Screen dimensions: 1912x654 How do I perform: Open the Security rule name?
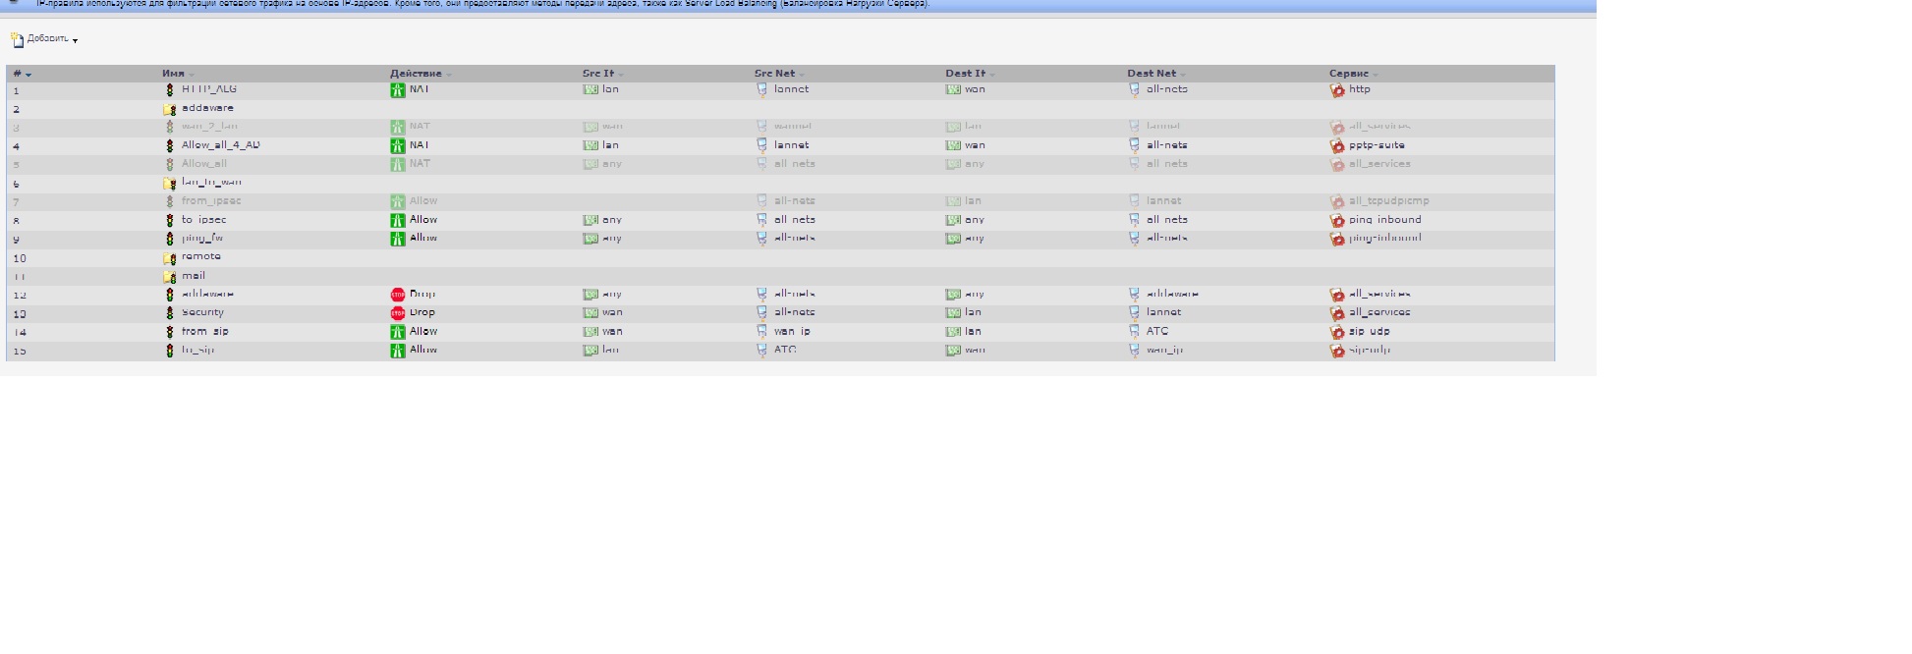coord(202,312)
